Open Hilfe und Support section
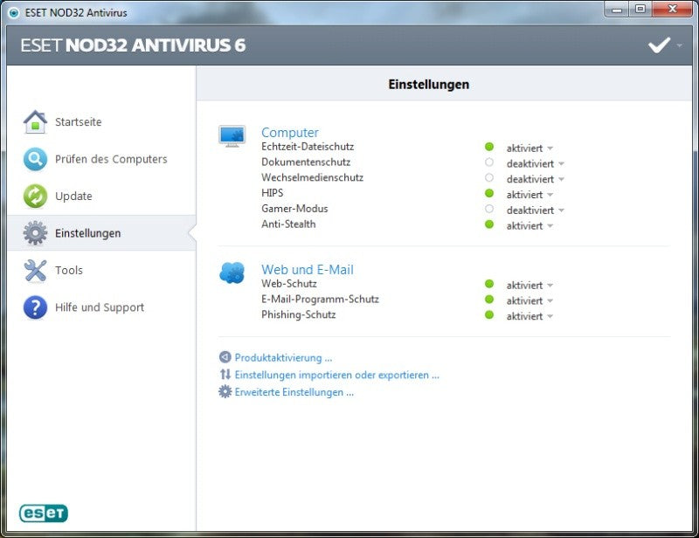Screen dimensions: 699x538 100,307
